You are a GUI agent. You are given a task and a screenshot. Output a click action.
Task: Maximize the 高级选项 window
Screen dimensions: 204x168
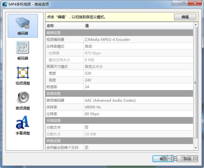coord(184,3)
